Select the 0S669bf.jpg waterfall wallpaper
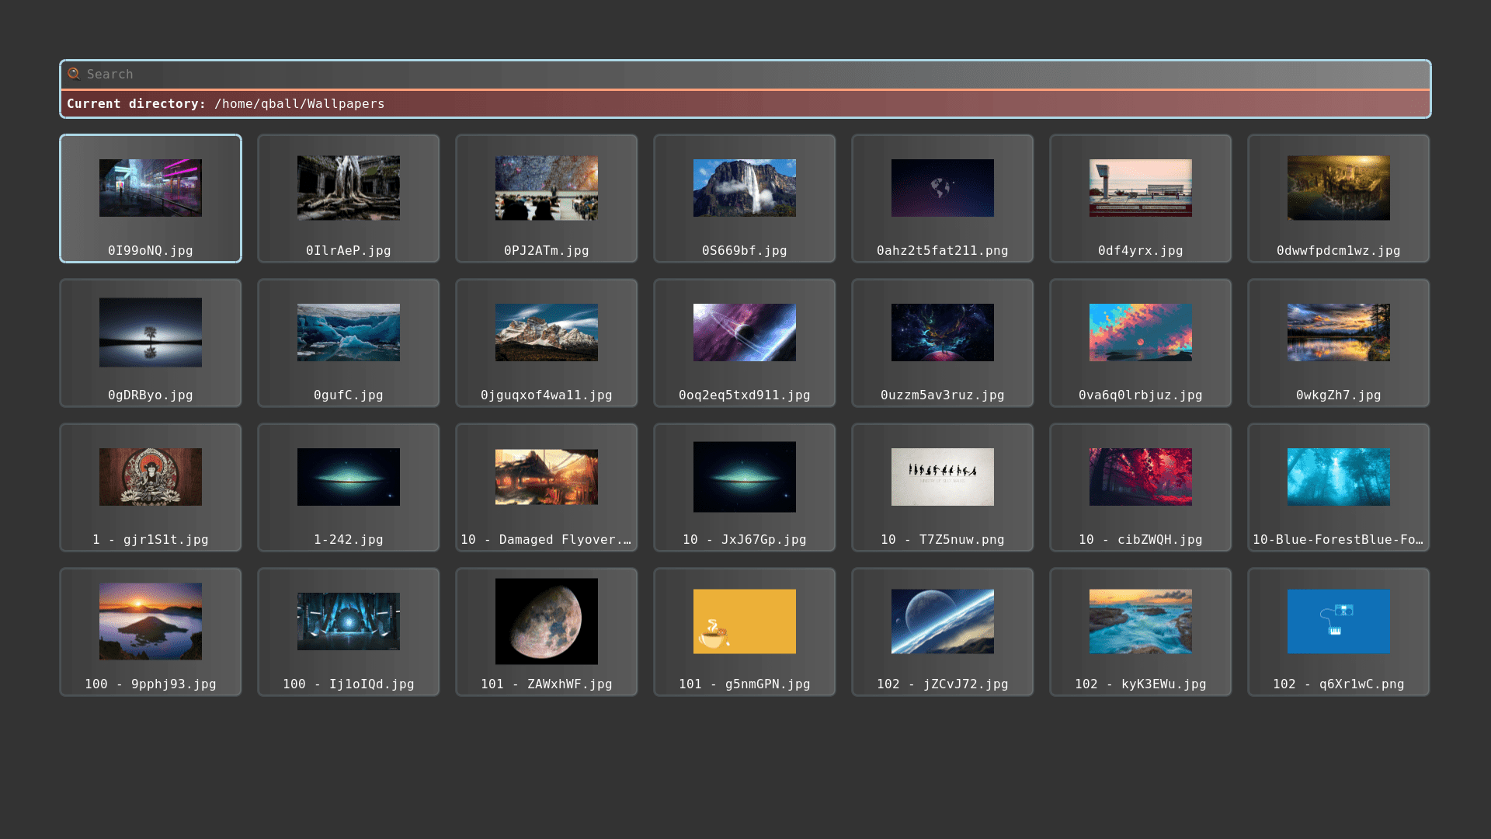Image resolution: width=1491 pixels, height=839 pixels. click(744, 198)
